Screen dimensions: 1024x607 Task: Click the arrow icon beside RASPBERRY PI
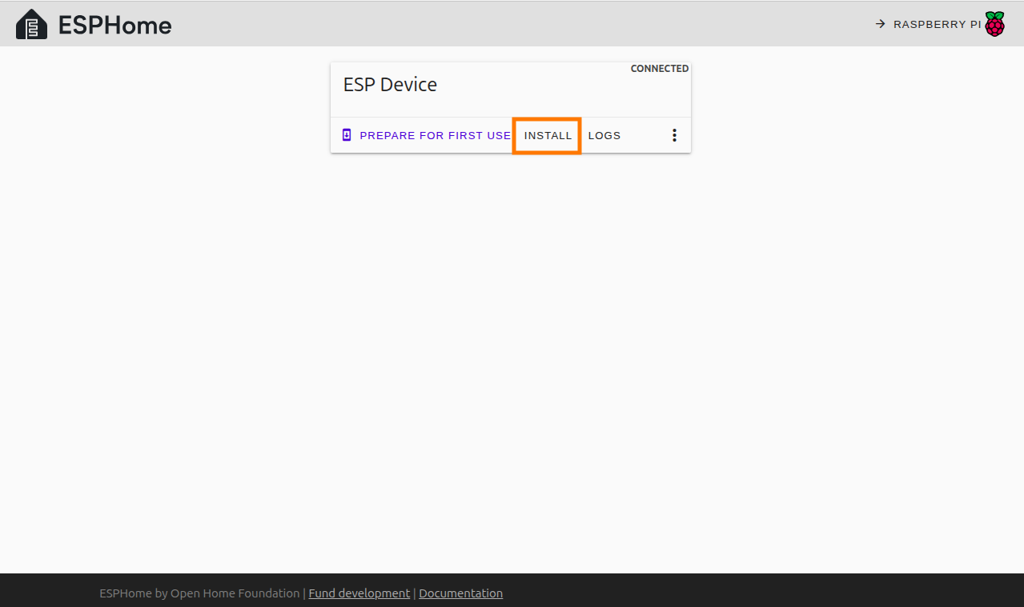[879, 24]
